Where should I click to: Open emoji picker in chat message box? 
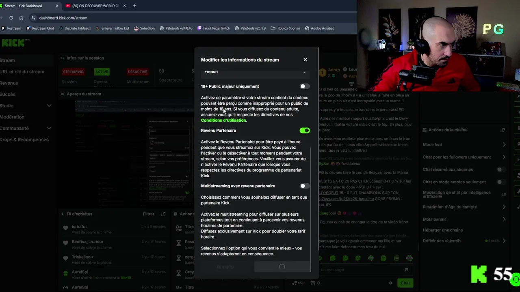[x=406, y=270]
